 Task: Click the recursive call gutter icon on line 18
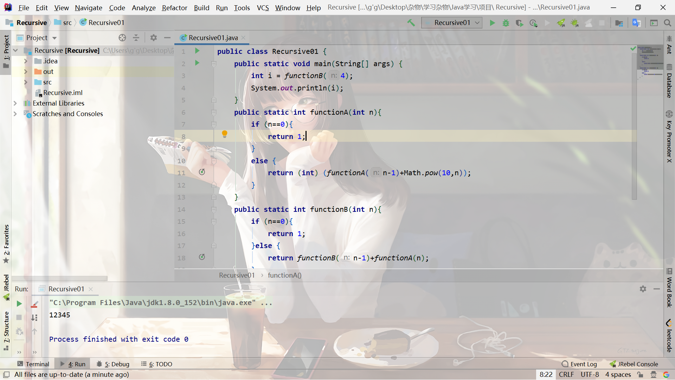click(202, 257)
